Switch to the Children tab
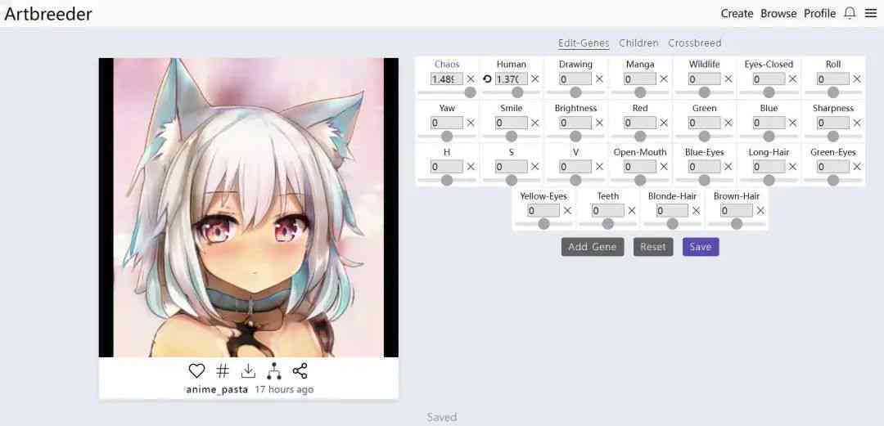 pyautogui.click(x=638, y=43)
